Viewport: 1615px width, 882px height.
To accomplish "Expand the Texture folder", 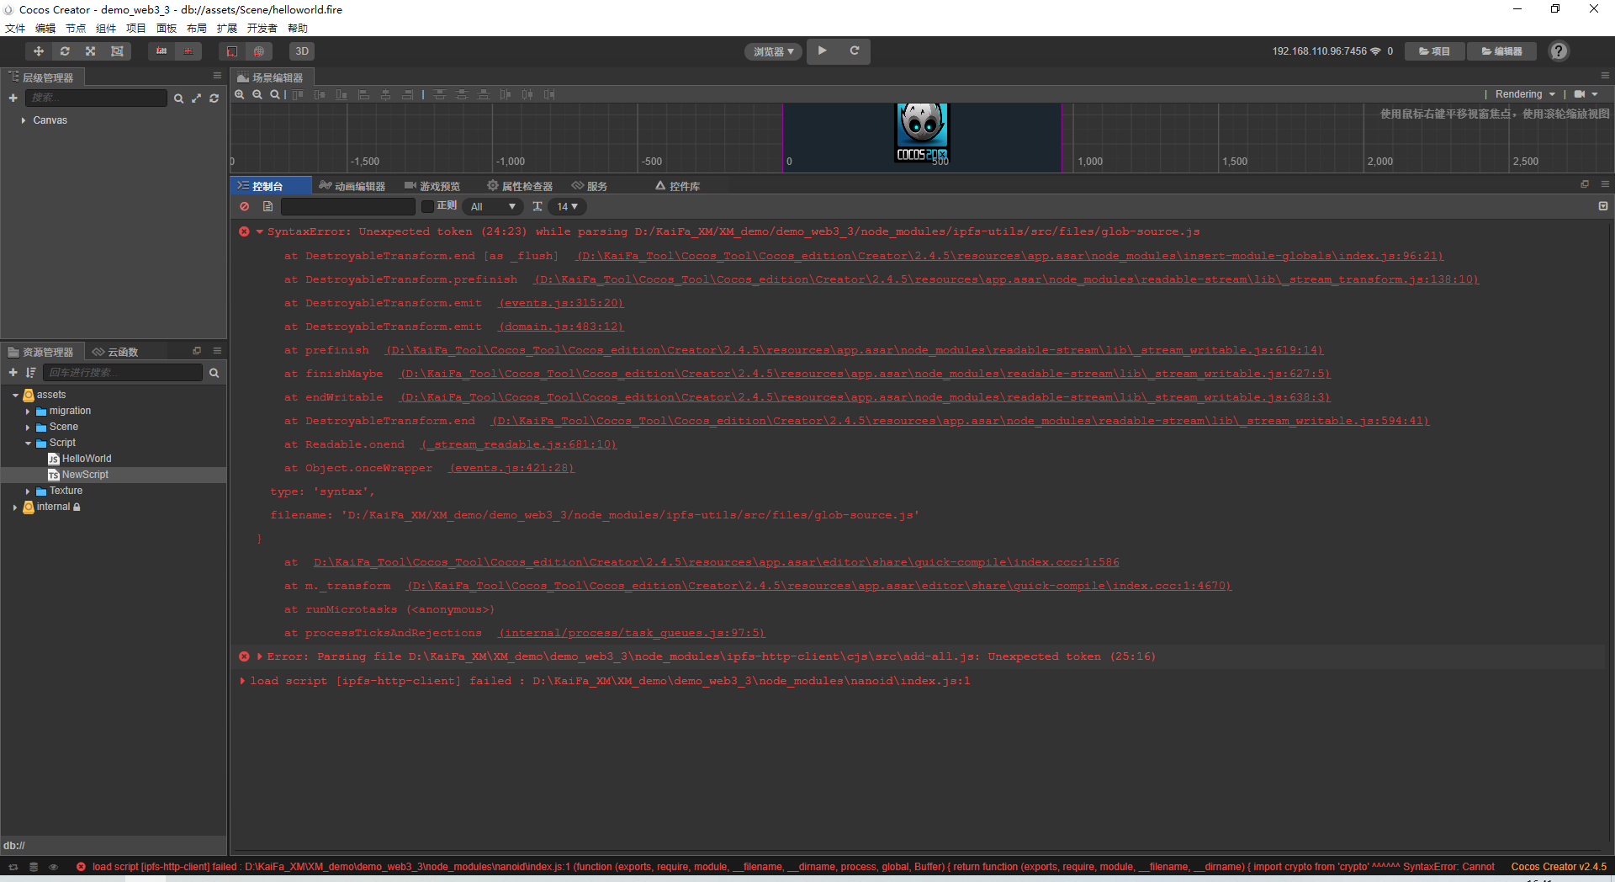I will point(28,491).
